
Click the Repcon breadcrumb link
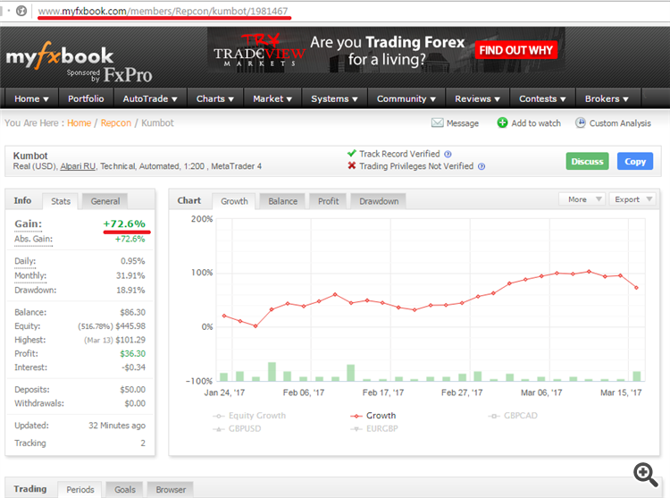[x=116, y=123]
